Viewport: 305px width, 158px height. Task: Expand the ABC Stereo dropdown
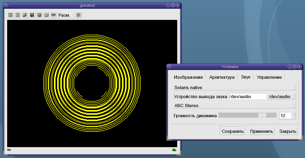235,106
